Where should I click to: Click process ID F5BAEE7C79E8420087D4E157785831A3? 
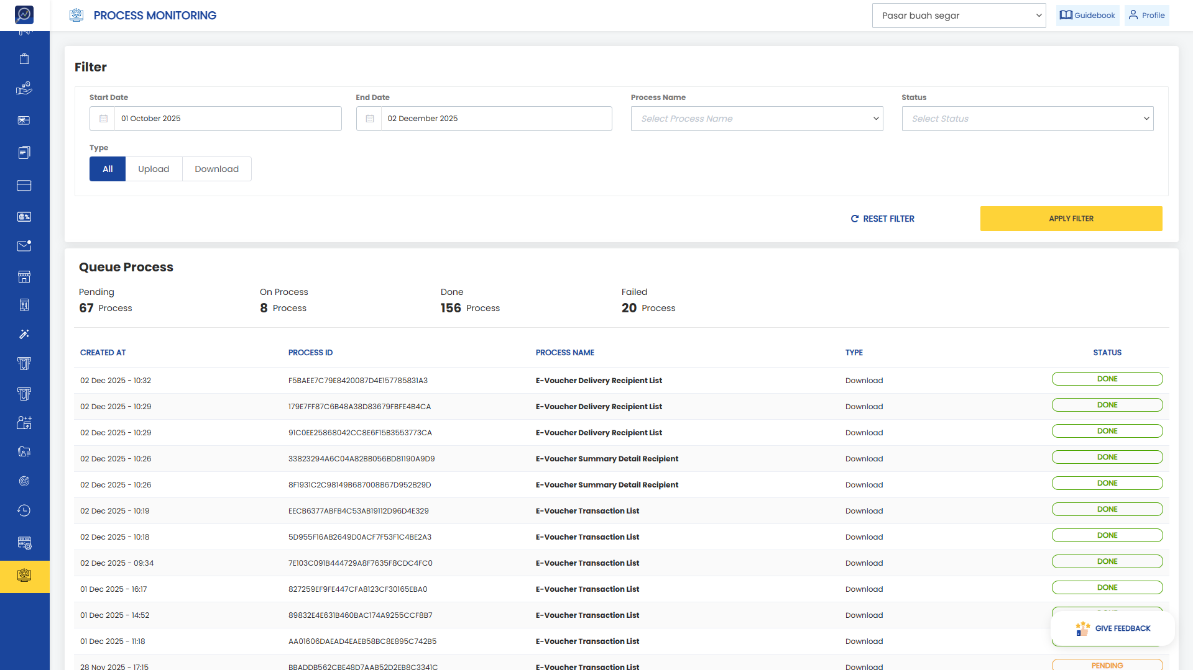point(358,381)
